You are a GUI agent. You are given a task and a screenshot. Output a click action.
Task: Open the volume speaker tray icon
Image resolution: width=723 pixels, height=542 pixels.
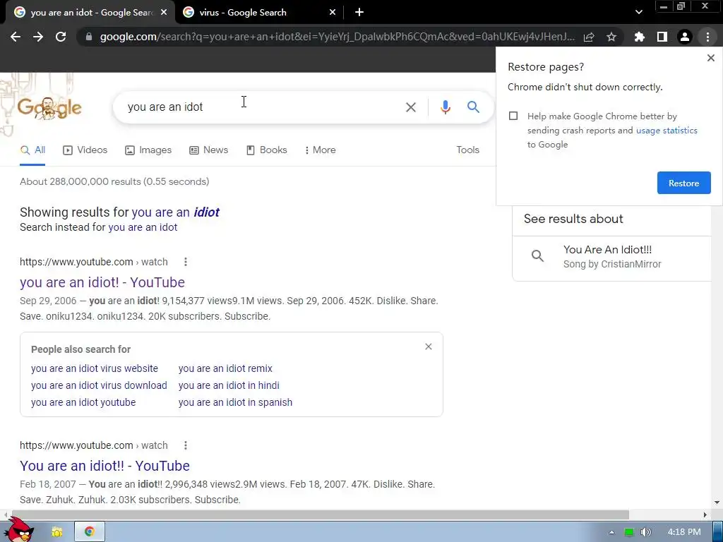coord(646,532)
